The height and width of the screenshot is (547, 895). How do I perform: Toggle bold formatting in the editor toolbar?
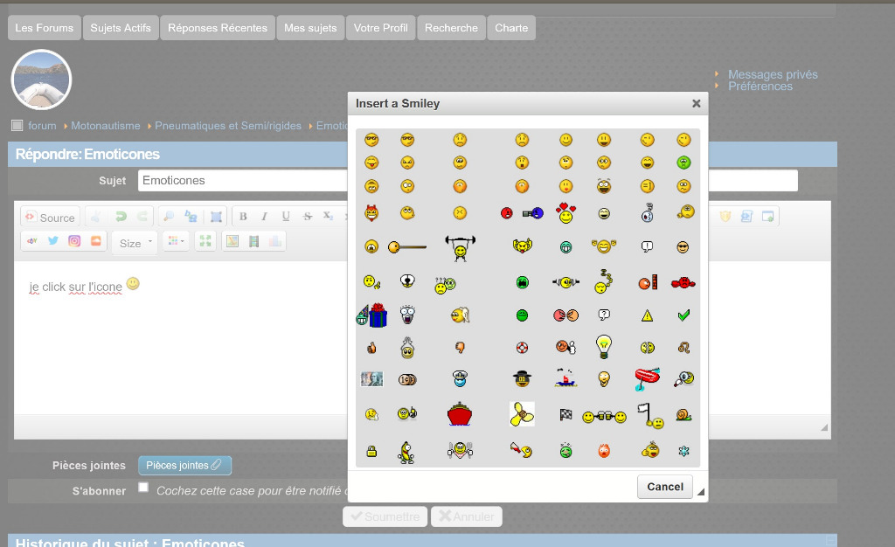[x=243, y=217]
